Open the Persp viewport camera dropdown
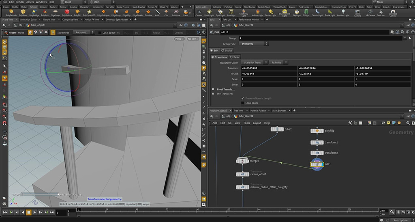The height and width of the screenshot is (222, 415). pyautogui.click(x=179, y=39)
